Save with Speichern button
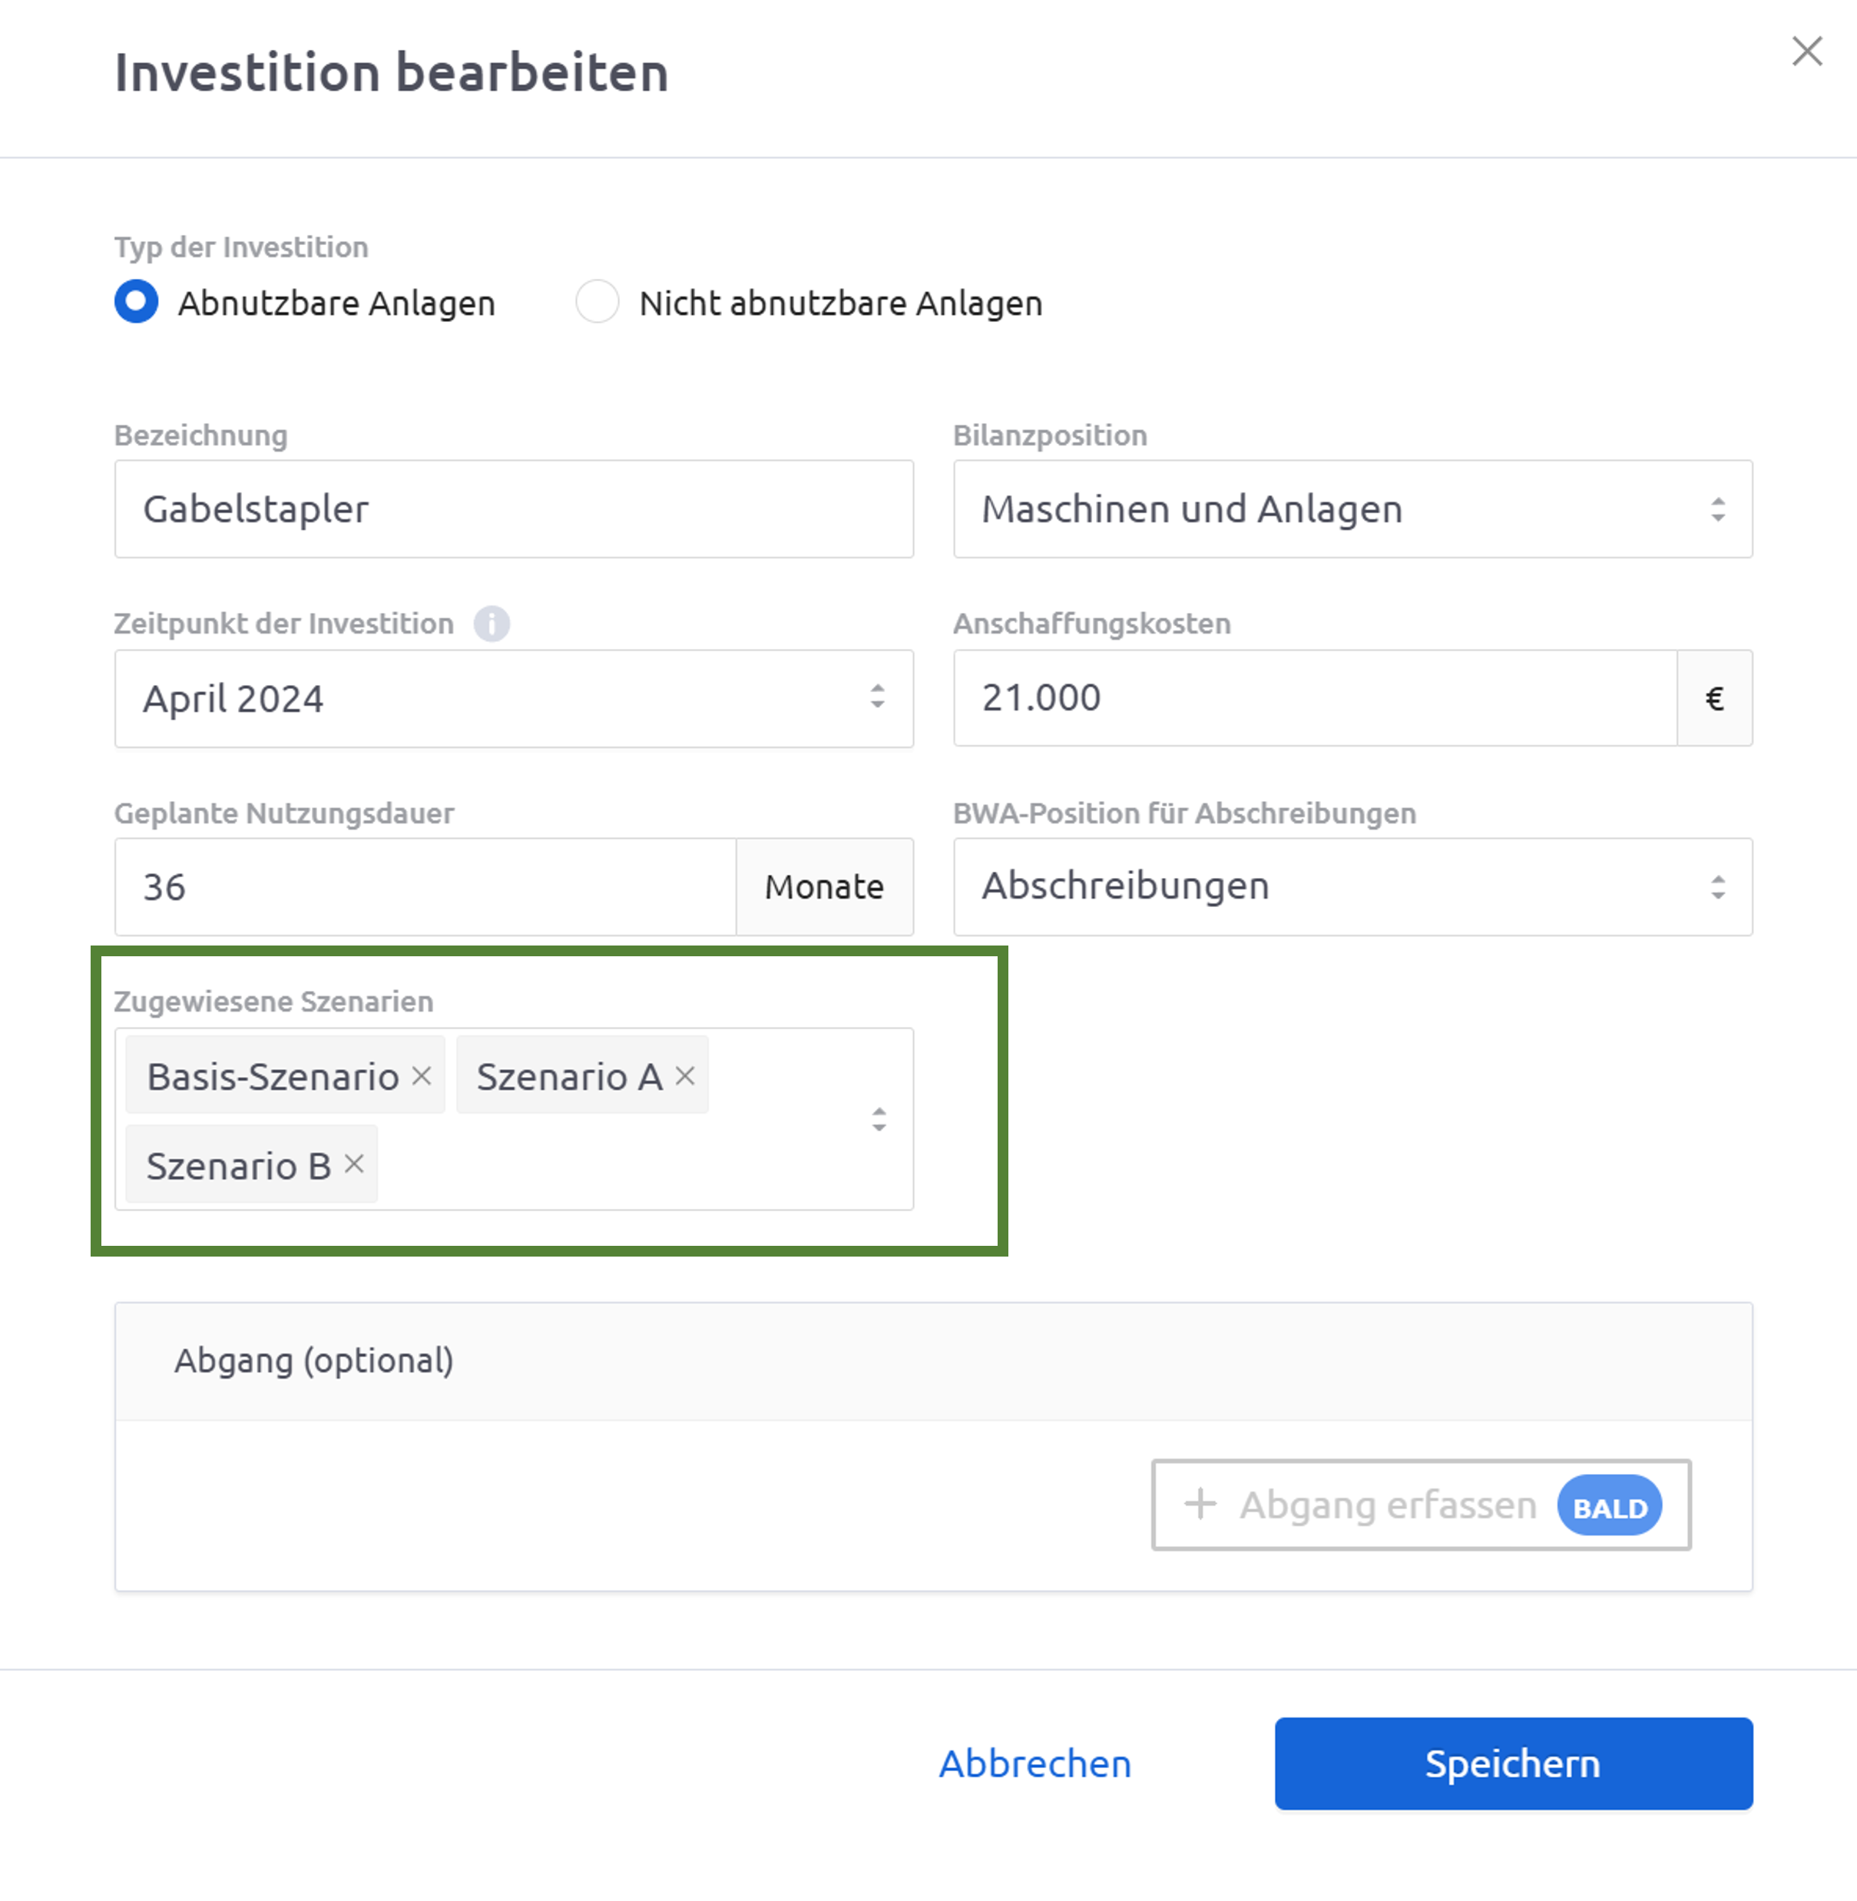 [1513, 1764]
